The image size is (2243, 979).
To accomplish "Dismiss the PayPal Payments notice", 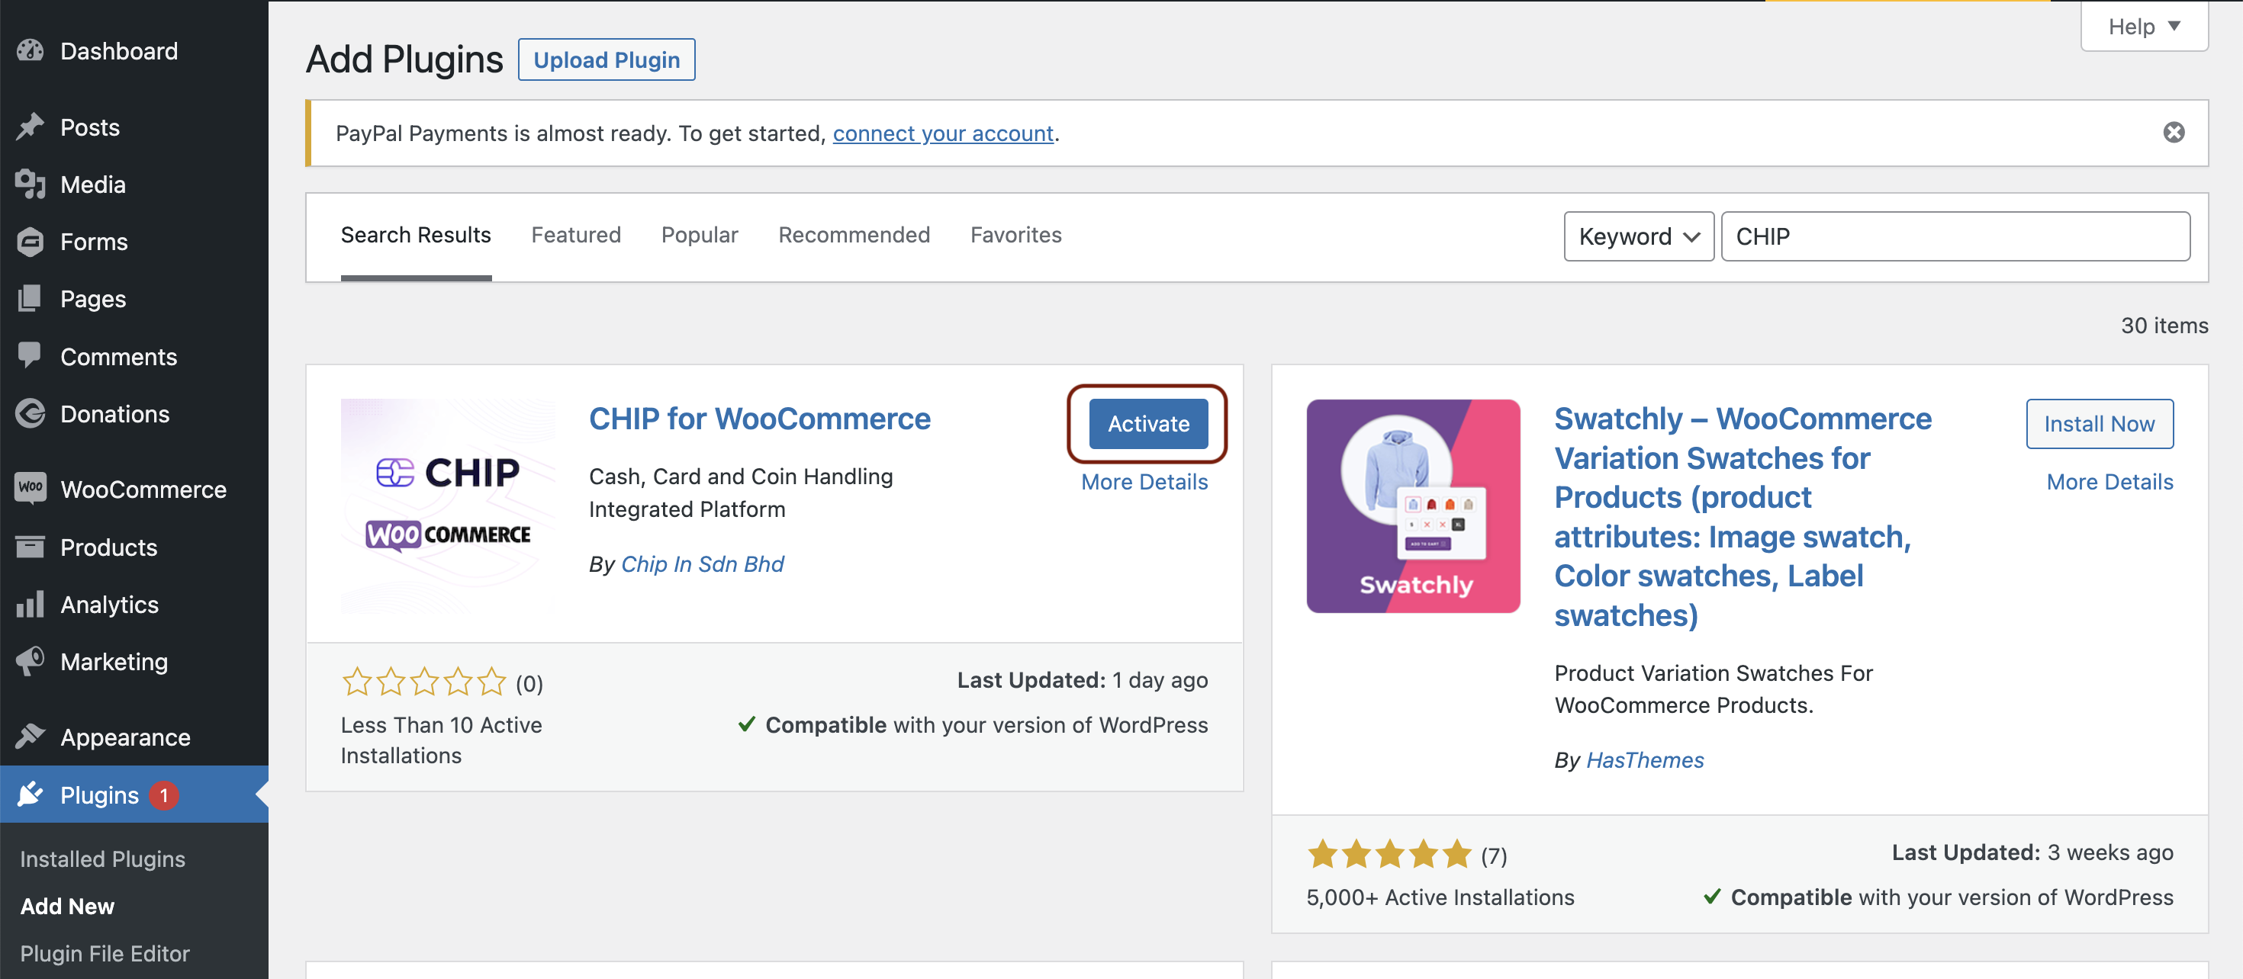I will click(2174, 132).
